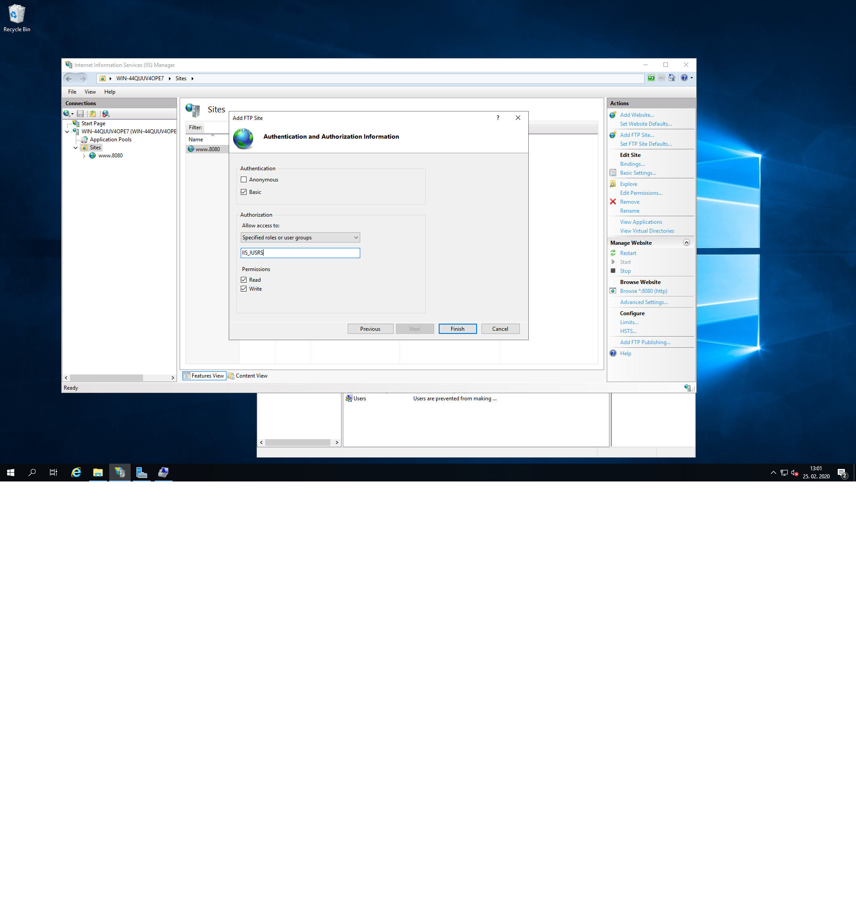This screenshot has height=913, width=856.
Task: Click the arrow after WIN-44QUUV4OPE7 in breadcrumb
Action: coord(170,79)
